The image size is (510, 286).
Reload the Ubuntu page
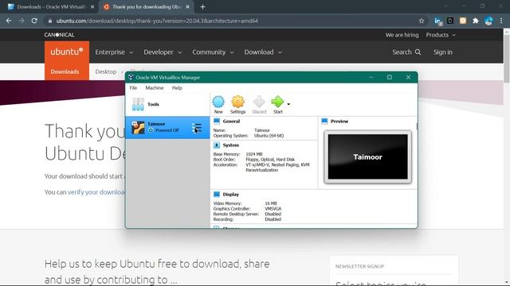34,21
